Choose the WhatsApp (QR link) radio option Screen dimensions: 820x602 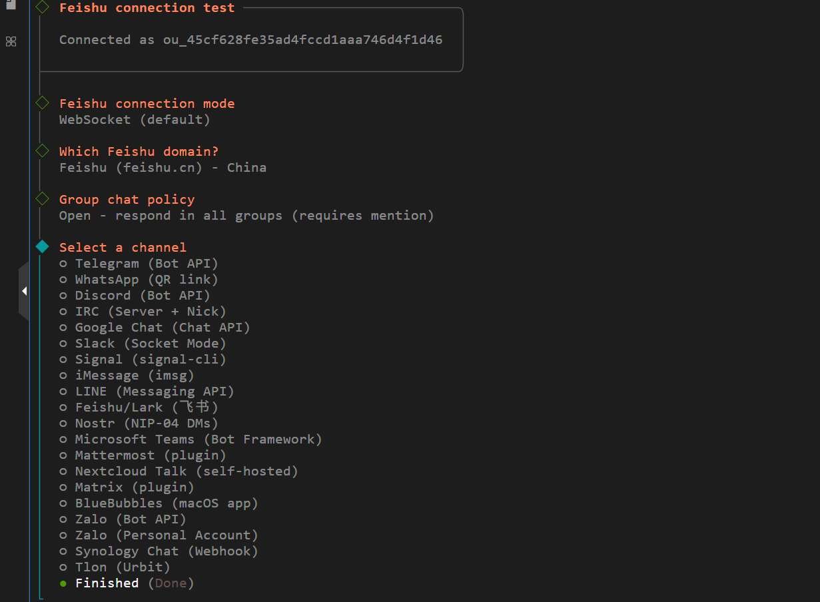click(146, 280)
